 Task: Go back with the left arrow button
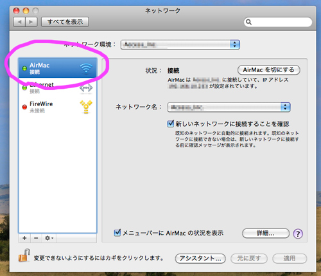click(19, 22)
